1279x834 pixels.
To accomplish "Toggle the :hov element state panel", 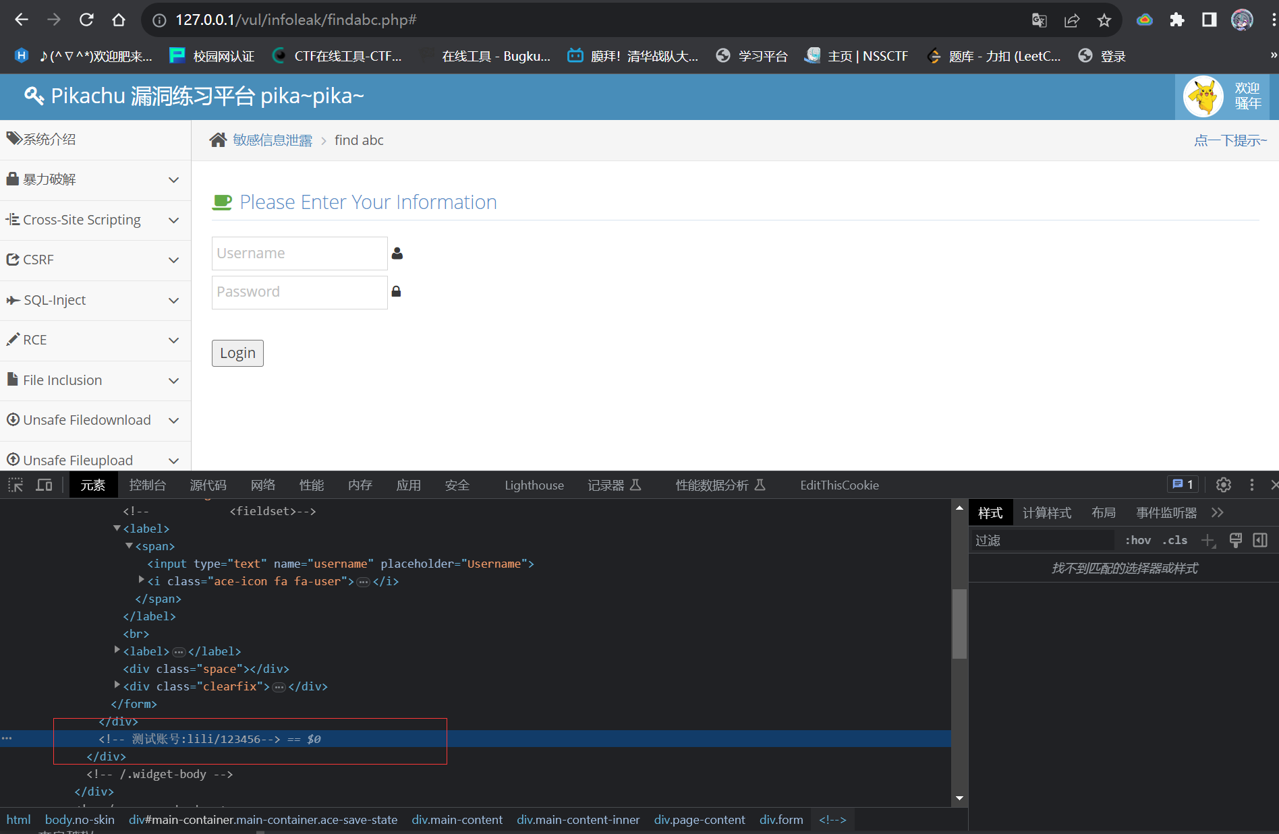I will coord(1137,541).
